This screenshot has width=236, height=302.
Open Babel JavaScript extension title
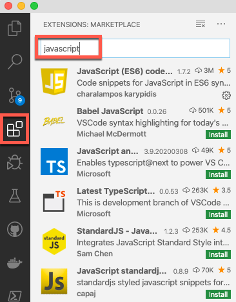click(x=110, y=111)
